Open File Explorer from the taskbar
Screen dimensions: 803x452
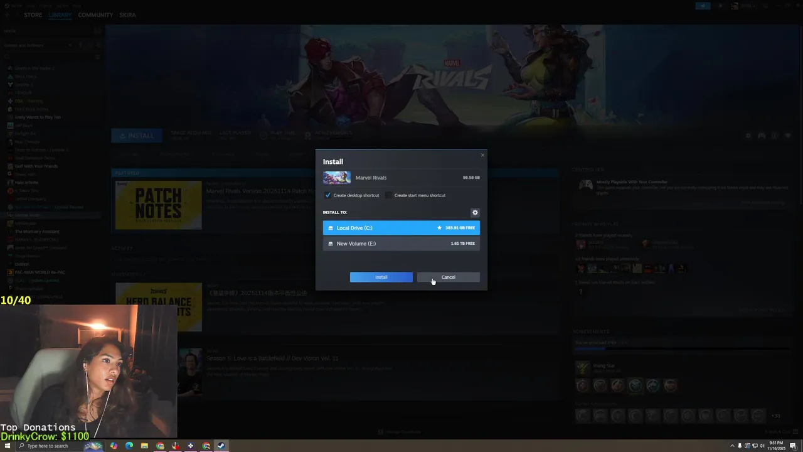144,446
